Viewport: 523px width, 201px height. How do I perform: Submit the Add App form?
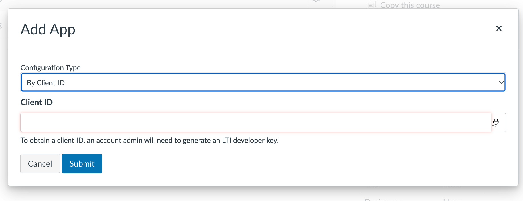tap(82, 163)
